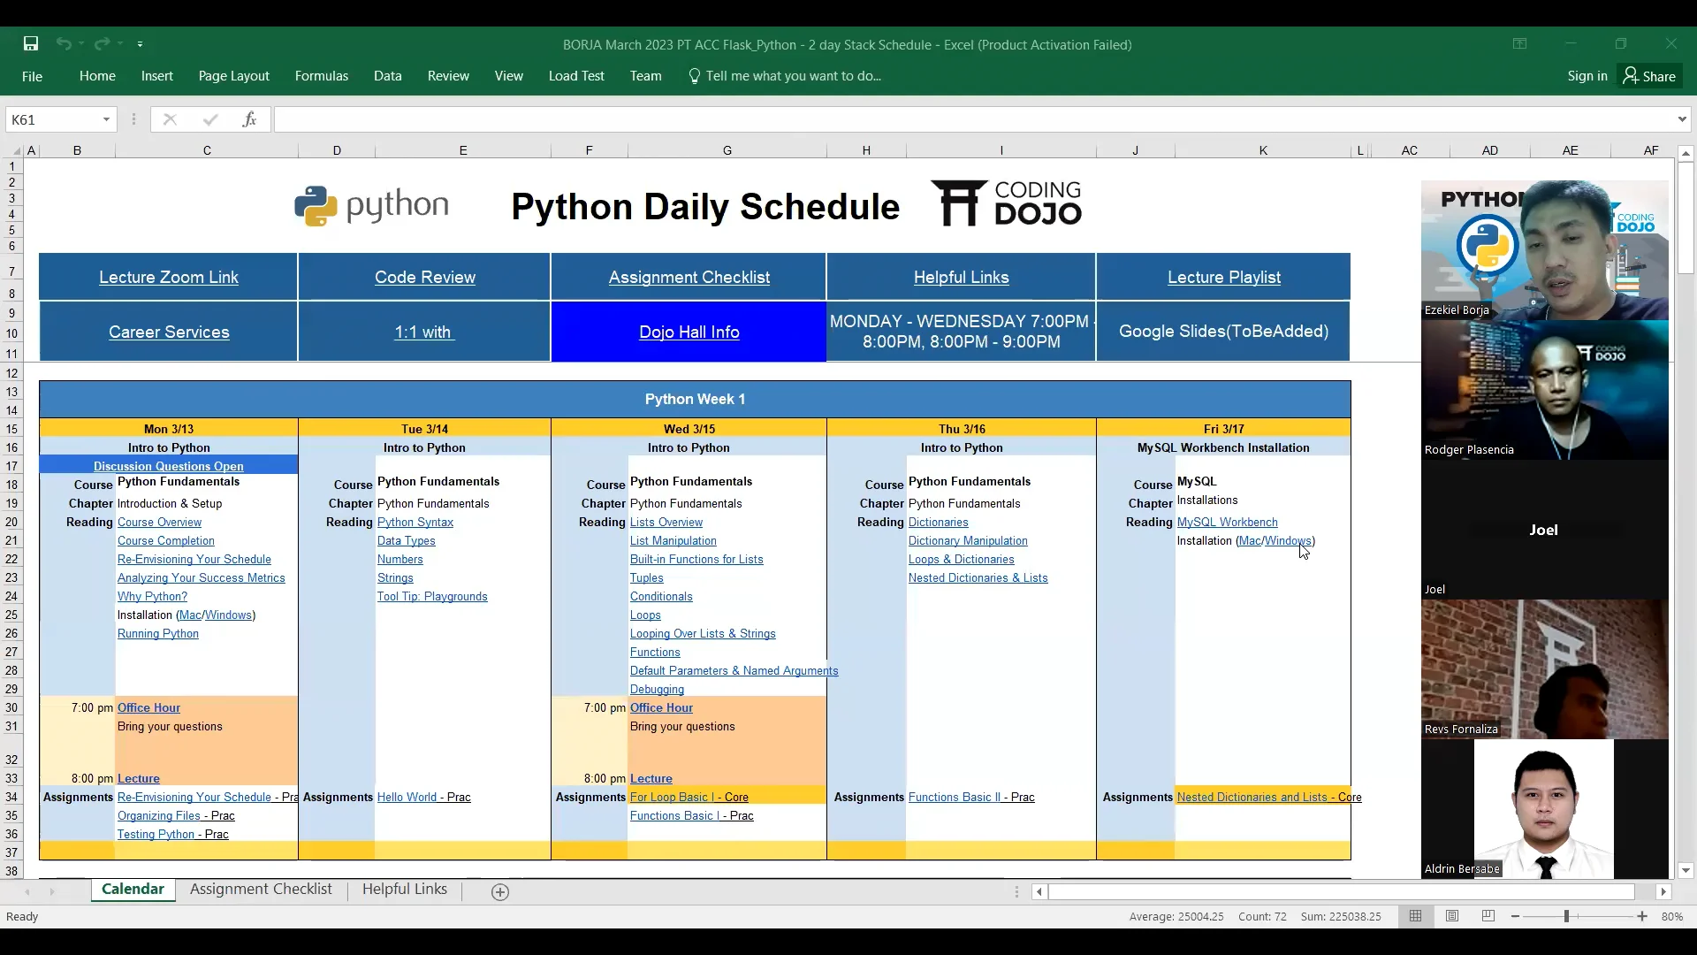The width and height of the screenshot is (1697, 955).
Task: Open the Name Box dropdown
Action: tap(104, 118)
